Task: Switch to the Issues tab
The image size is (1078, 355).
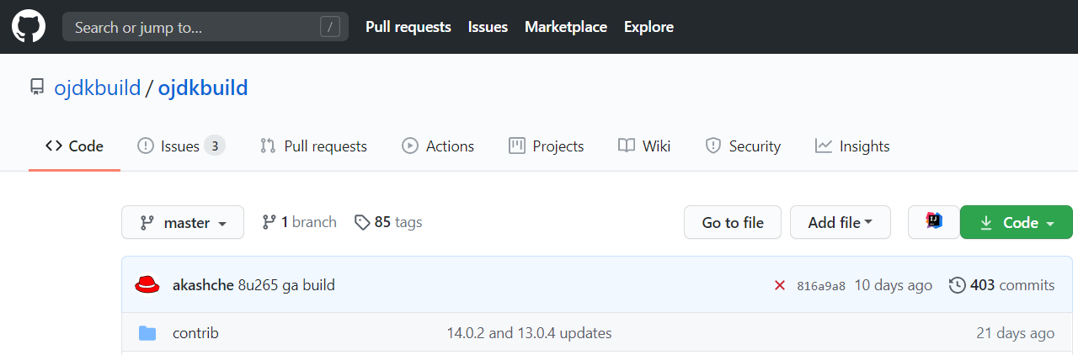Action: 181,146
